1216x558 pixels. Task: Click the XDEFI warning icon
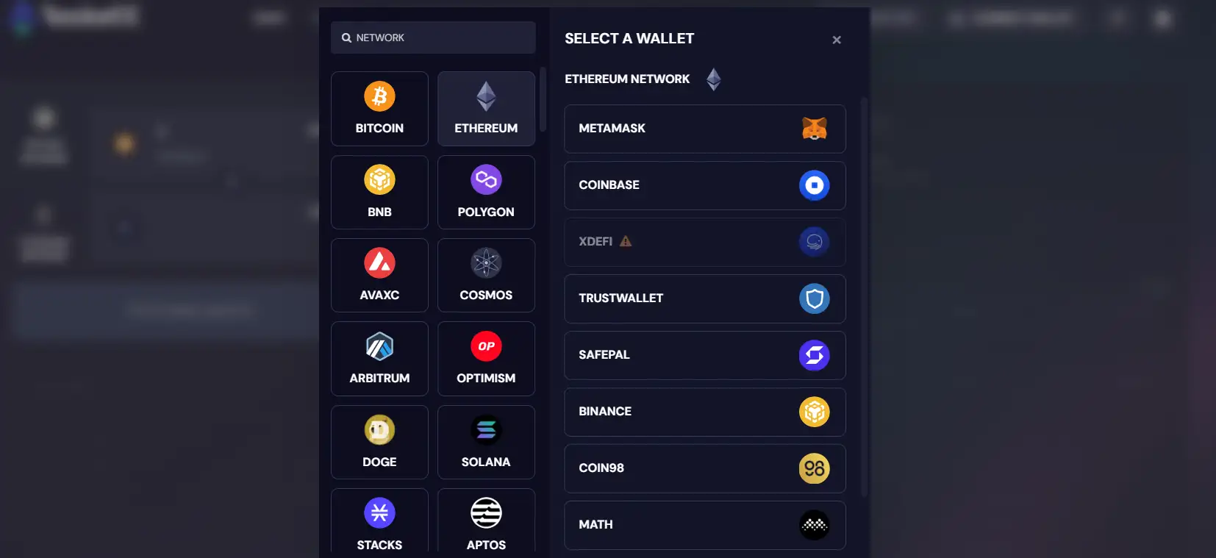626,241
